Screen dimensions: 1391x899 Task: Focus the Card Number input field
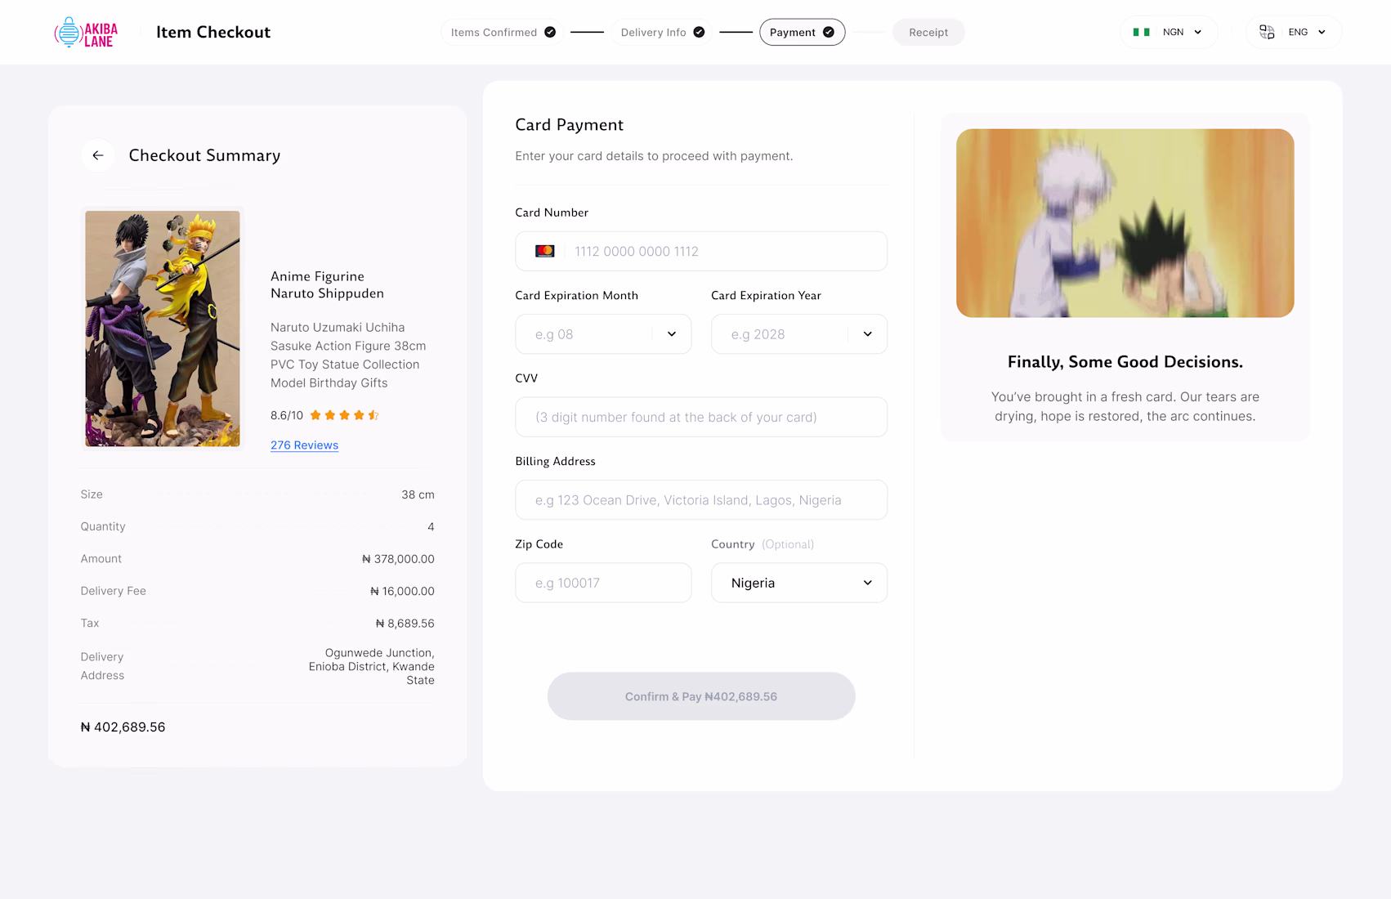701,251
